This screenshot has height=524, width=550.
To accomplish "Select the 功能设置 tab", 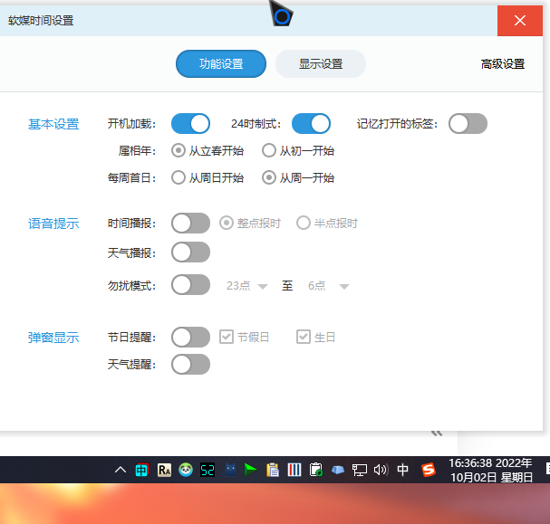I will pyautogui.click(x=221, y=63).
